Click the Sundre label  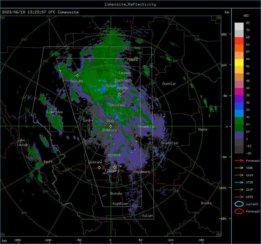coord(88,120)
